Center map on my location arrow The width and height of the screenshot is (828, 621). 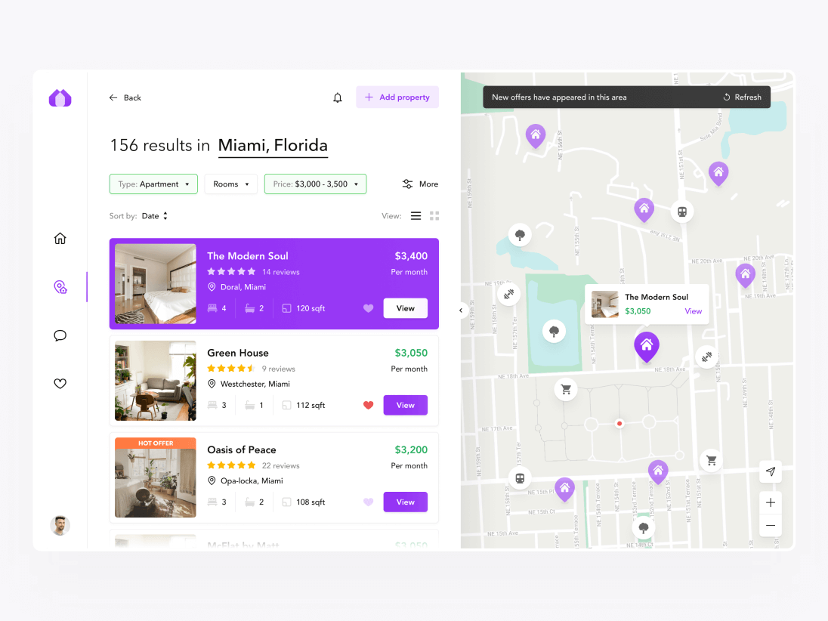tap(771, 471)
